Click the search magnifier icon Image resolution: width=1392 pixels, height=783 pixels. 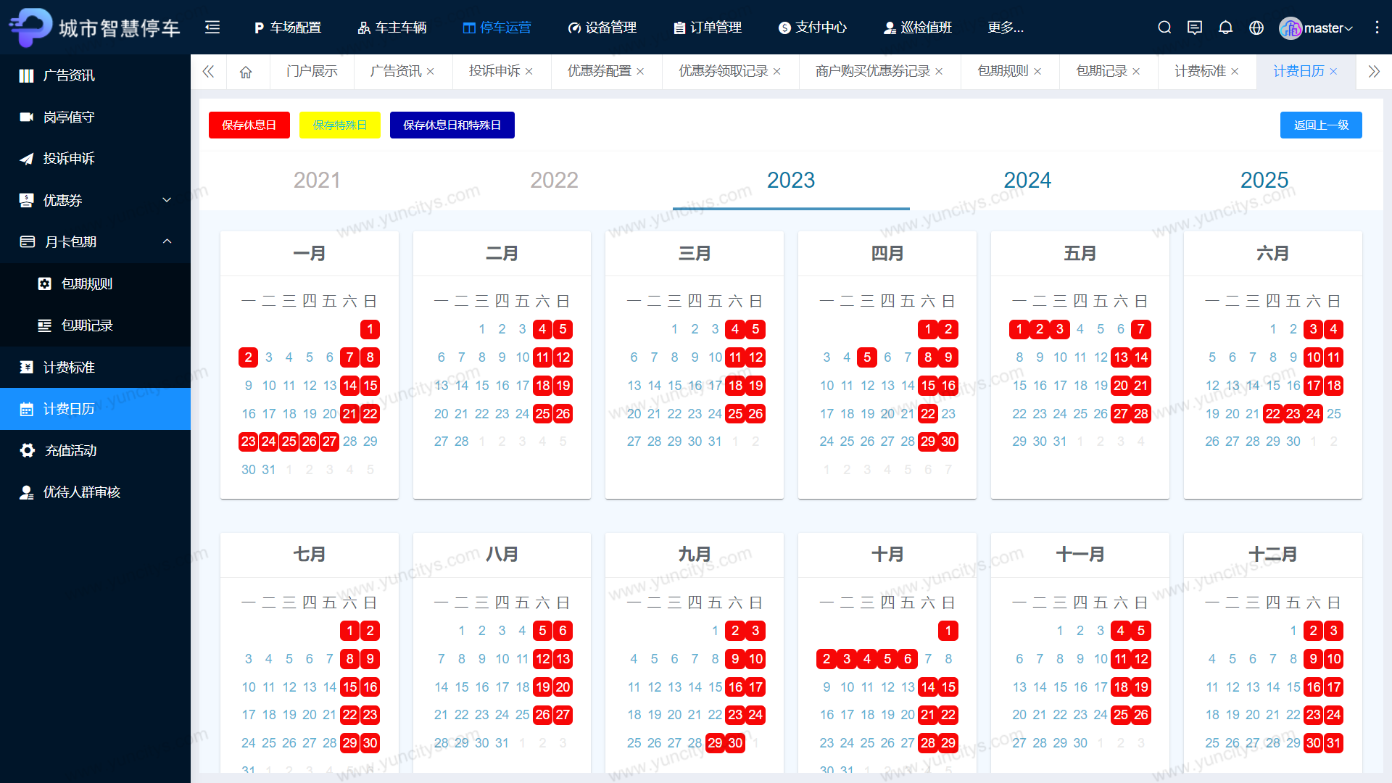1164,28
